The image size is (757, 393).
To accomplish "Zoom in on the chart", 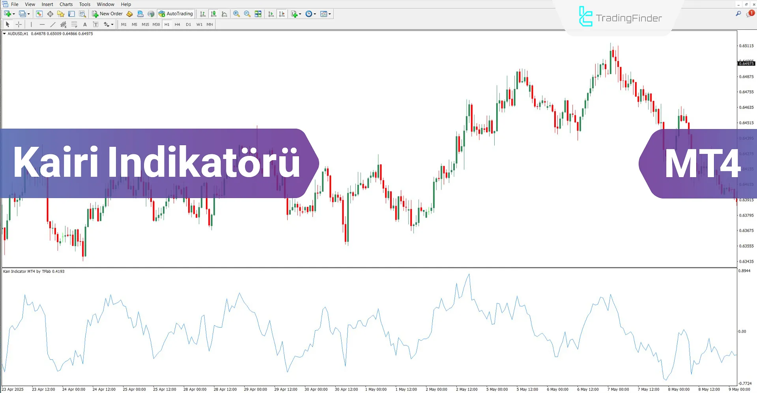I will coord(236,13).
